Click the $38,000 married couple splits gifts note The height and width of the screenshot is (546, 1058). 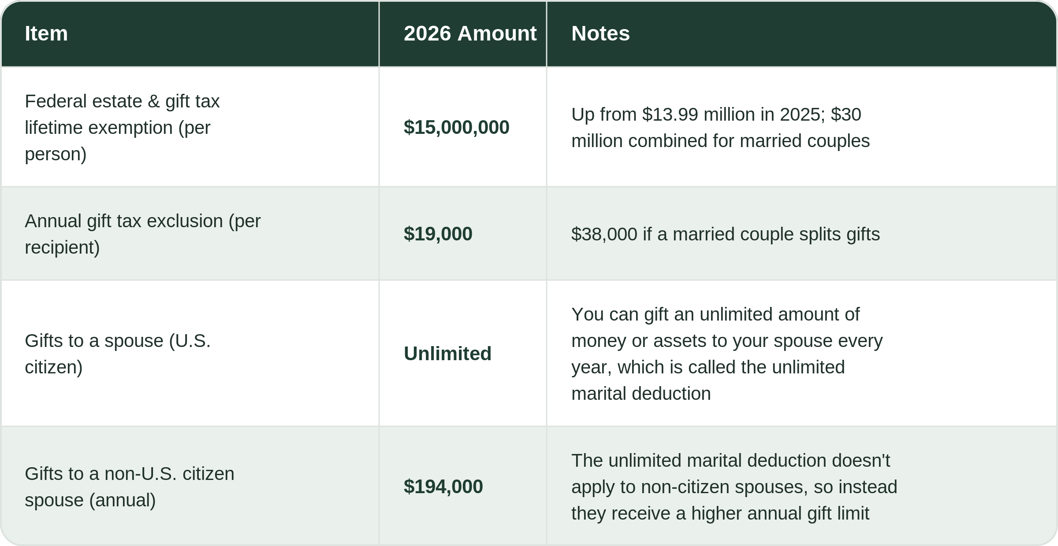[x=725, y=234]
